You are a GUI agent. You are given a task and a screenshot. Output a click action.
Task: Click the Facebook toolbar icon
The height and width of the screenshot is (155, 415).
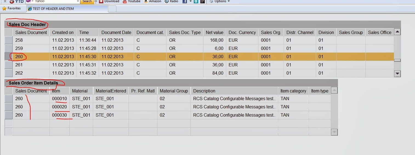[185, 1]
